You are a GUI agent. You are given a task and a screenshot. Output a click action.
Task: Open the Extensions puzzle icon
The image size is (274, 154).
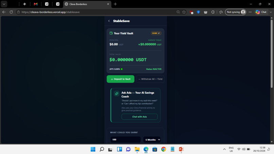pyautogui.click(x=213, y=12)
